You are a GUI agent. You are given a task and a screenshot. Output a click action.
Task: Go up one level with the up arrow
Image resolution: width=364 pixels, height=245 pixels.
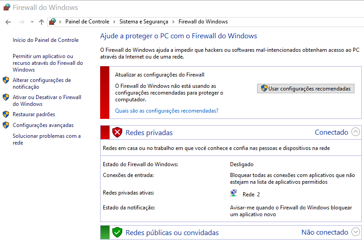click(x=41, y=22)
